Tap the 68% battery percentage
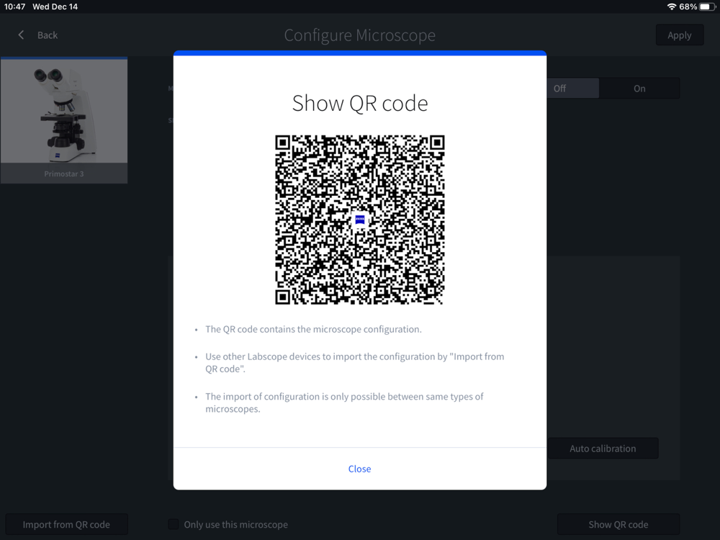720x540 pixels. [688, 6]
